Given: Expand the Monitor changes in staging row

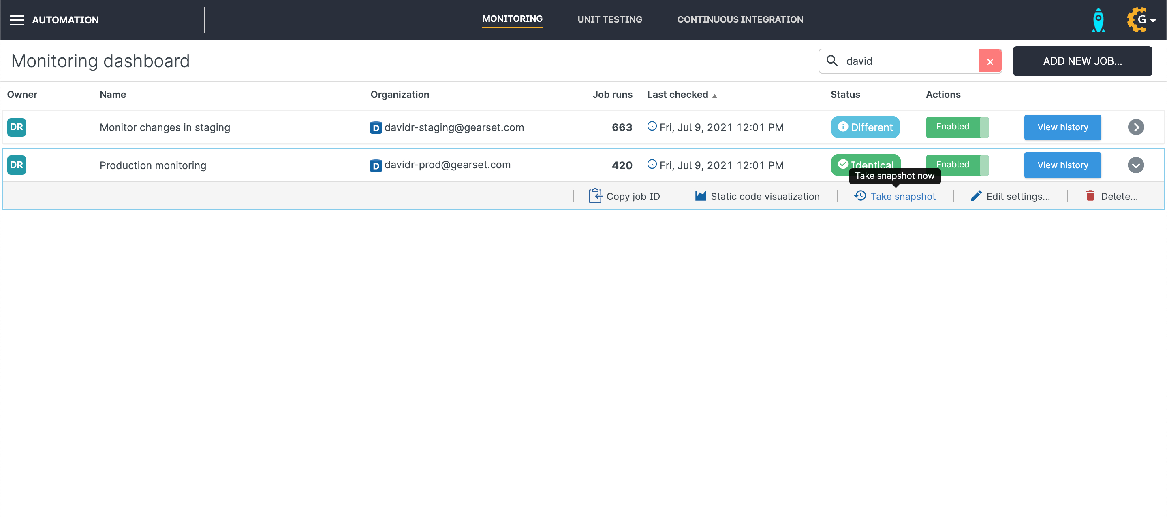Looking at the screenshot, I should point(1135,127).
